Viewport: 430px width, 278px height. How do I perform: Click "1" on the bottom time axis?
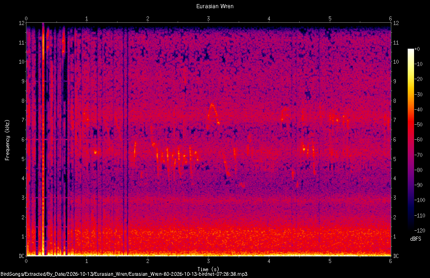point(87,261)
